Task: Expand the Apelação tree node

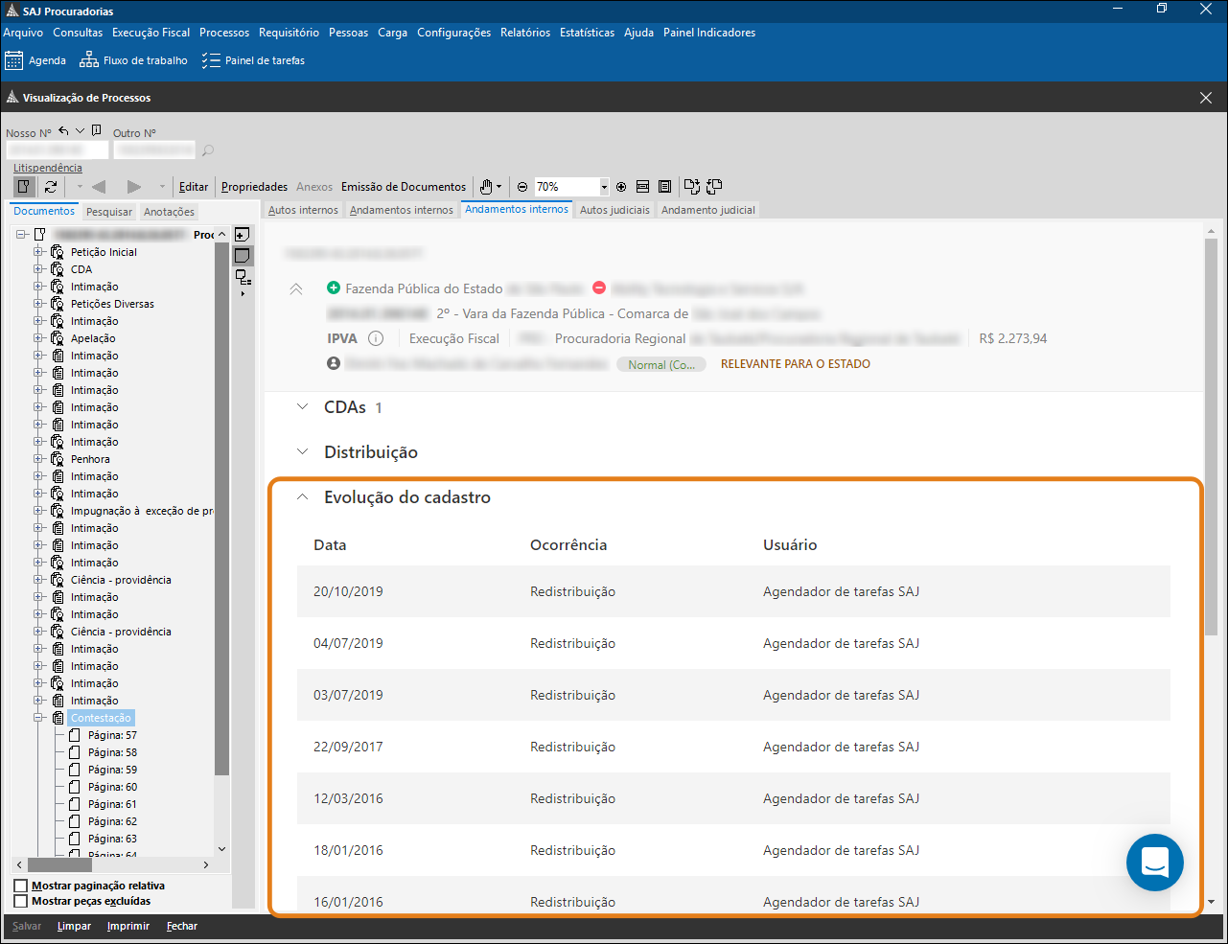Action: (x=39, y=338)
